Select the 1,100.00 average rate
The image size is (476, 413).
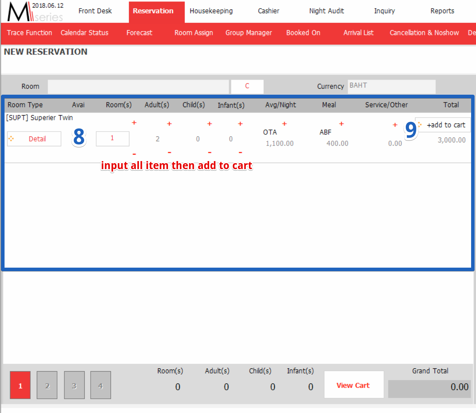point(279,143)
